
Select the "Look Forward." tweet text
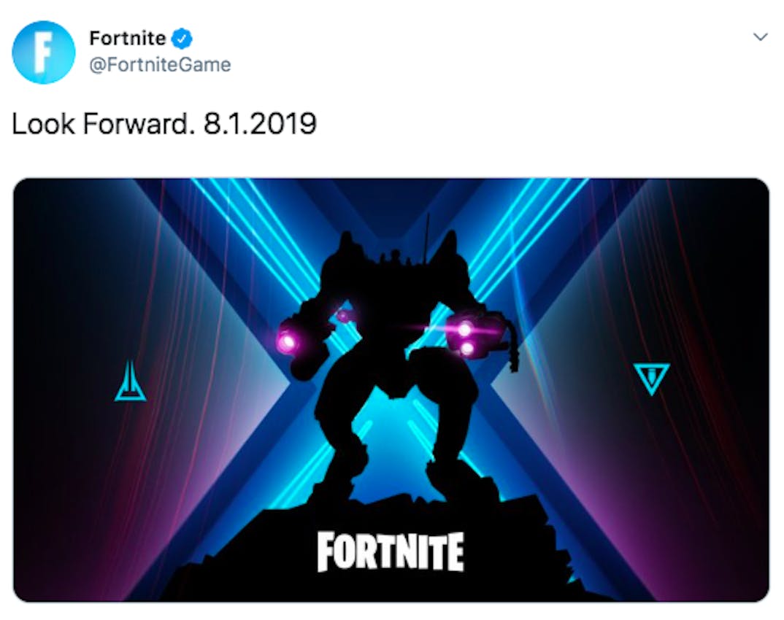point(103,124)
